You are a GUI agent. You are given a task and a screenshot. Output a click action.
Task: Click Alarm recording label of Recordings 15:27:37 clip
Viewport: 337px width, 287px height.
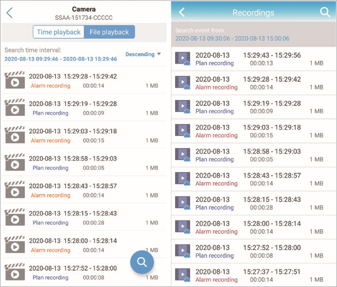217,280
